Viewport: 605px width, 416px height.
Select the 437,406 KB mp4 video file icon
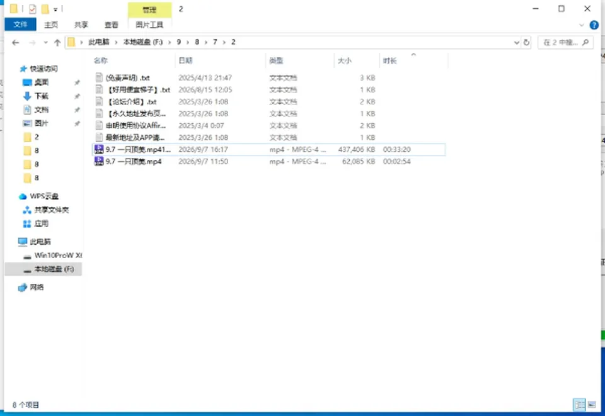pos(99,149)
